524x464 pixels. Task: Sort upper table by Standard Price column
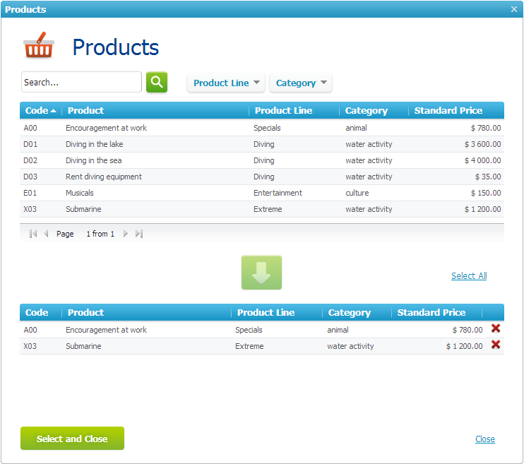[x=456, y=110]
